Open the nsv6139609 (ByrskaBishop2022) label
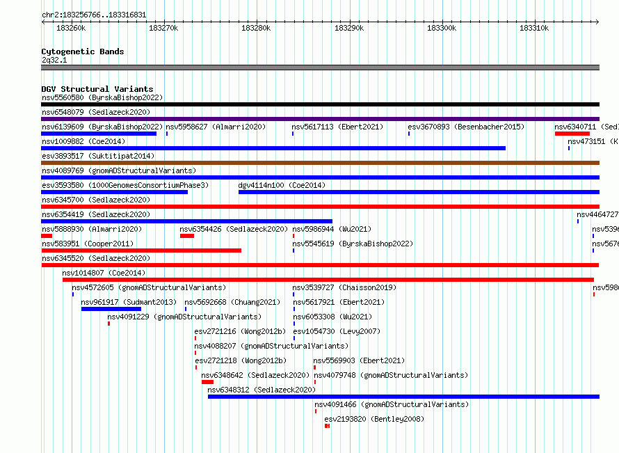Image resolution: width=619 pixels, height=453 pixels. (x=102, y=127)
